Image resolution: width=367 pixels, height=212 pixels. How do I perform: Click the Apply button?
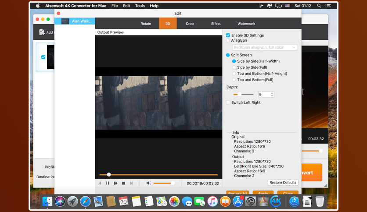click(263, 193)
